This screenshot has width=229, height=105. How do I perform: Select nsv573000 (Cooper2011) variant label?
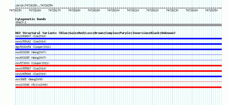click(x=32, y=63)
